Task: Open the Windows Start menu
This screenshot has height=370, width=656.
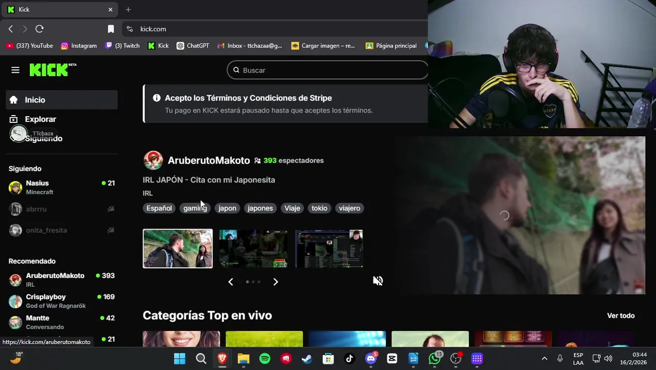Action: tap(180, 359)
